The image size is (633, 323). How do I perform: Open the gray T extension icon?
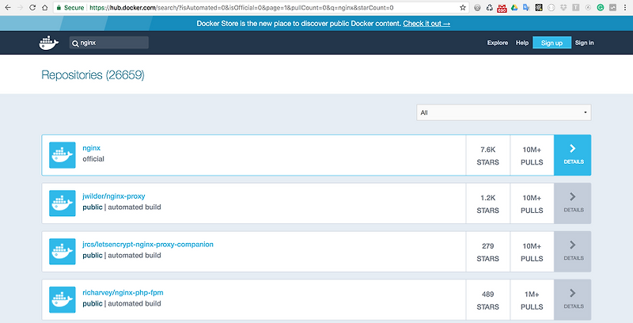click(576, 8)
